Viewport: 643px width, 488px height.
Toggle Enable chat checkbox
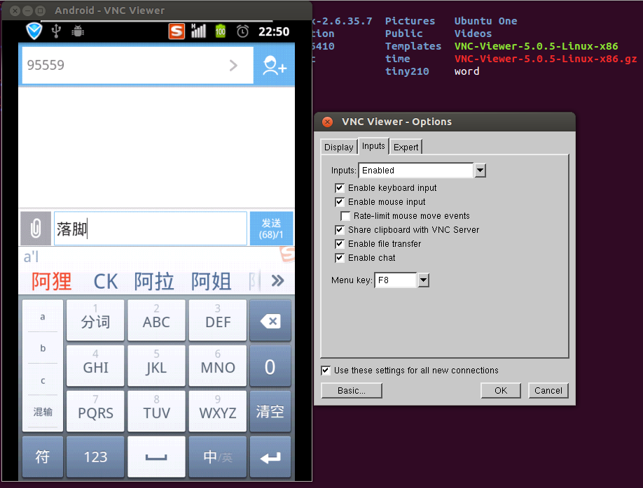(x=340, y=258)
